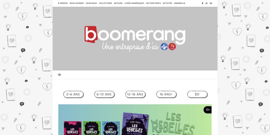
Task: Select the 0-6 ANS age button
Action: (x=73, y=94)
